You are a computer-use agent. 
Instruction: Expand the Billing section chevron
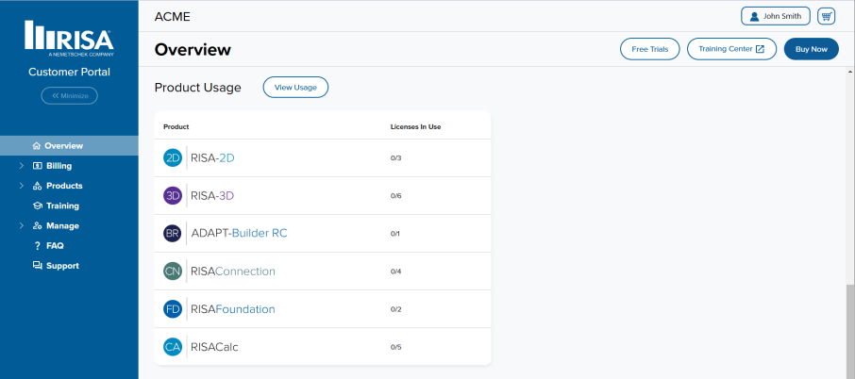pyautogui.click(x=22, y=166)
